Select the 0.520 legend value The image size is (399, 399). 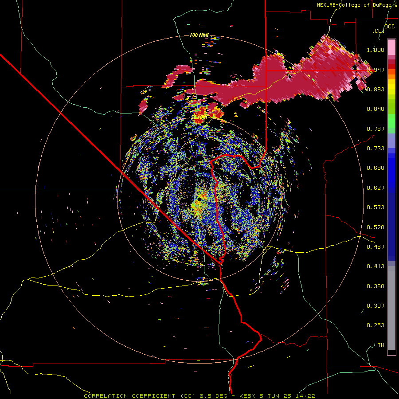pyautogui.click(x=376, y=227)
